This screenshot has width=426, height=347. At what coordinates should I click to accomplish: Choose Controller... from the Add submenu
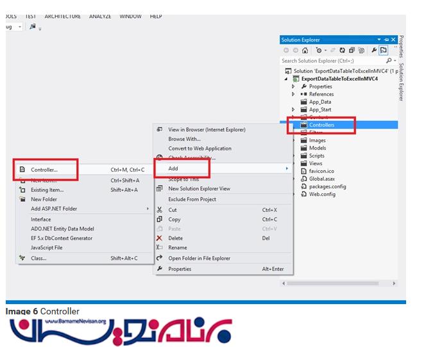click(44, 170)
